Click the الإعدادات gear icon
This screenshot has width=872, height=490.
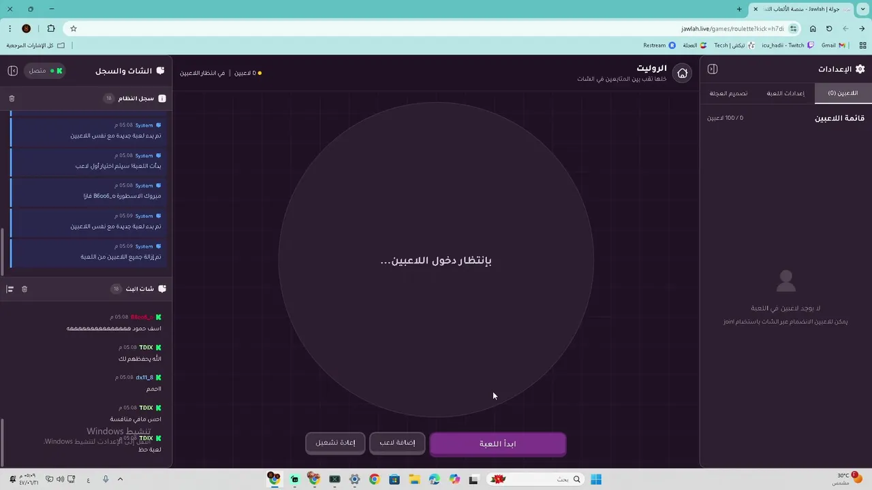click(x=860, y=69)
